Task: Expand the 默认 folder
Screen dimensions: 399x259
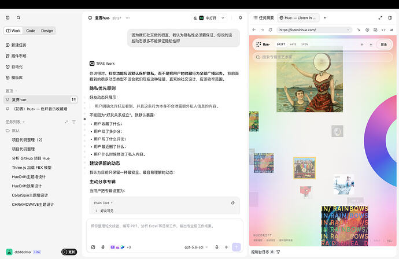Action: click(x=13, y=131)
